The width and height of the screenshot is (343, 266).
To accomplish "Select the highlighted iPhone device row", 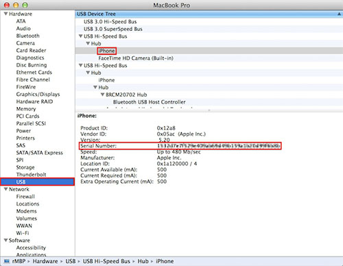I will 209,51.
